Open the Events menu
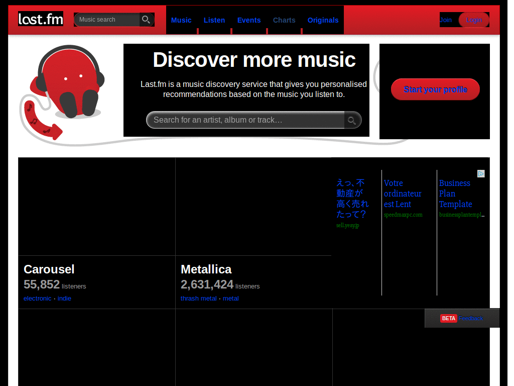 coord(249,20)
